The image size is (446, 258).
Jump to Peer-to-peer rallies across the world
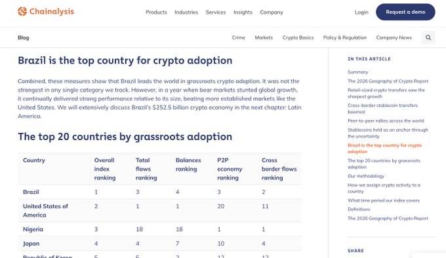386,120
